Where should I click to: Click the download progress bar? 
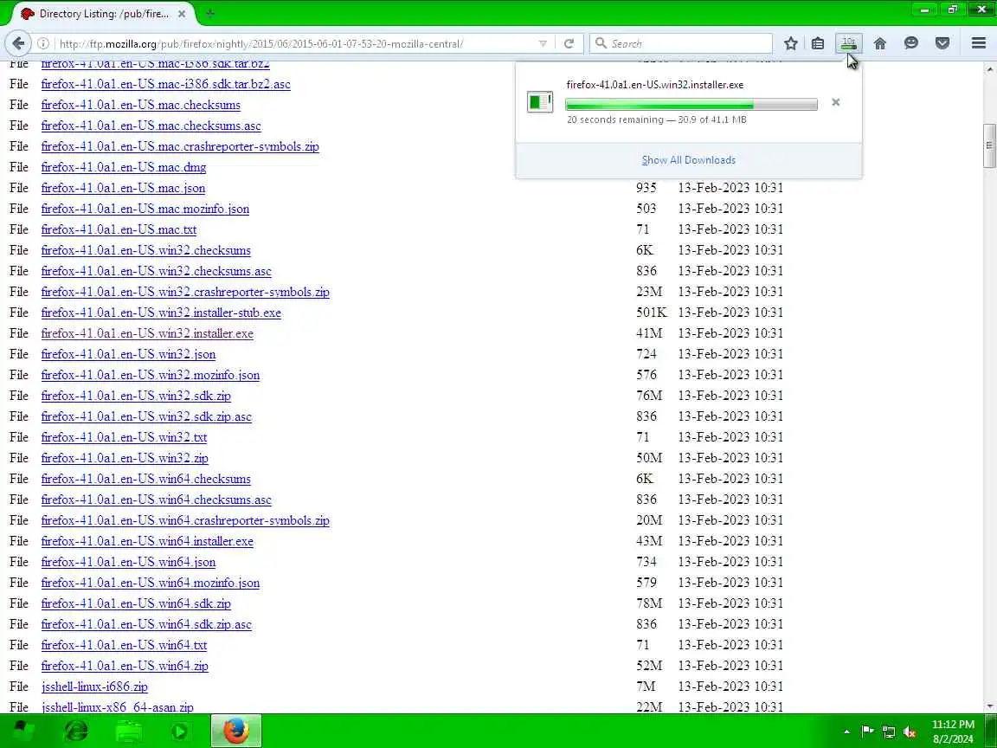691,104
